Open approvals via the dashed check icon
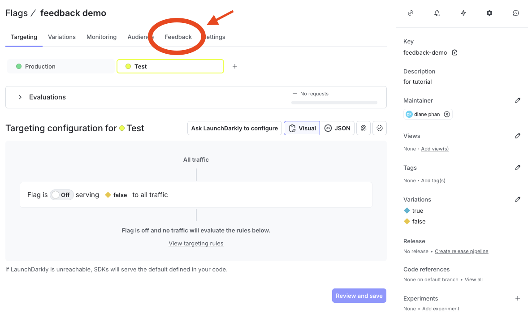528x318 pixels. [x=379, y=128]
